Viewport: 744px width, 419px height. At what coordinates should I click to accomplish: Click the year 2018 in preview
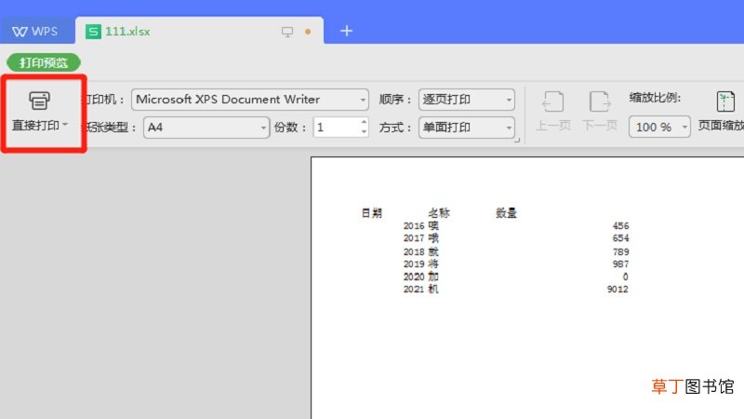tap(414, 251)
